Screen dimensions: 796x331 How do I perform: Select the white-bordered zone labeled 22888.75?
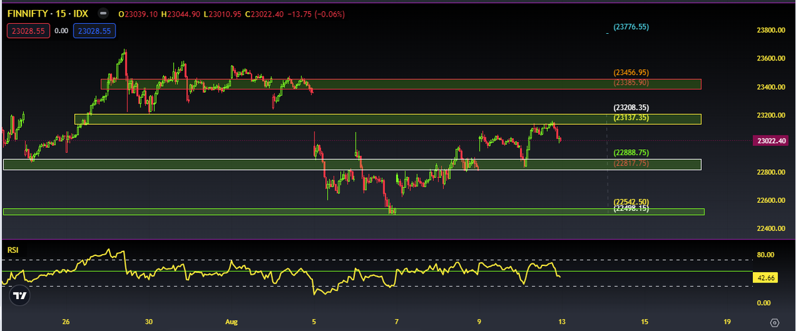pyautogui.click(x=352, y=165)
